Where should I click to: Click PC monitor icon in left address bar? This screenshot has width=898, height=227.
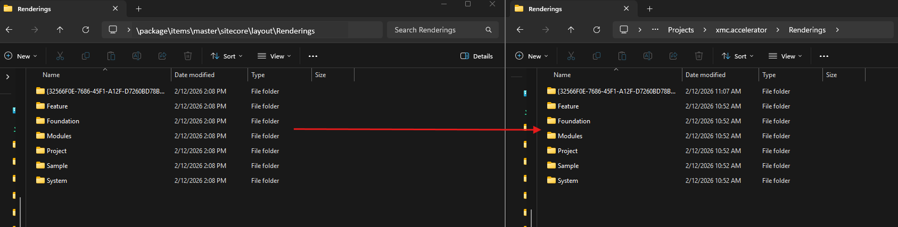coord(113,30)
